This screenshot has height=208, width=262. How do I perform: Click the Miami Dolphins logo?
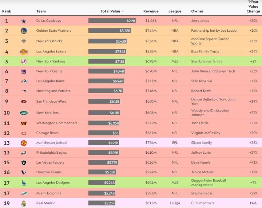click(x=24, y=193)
